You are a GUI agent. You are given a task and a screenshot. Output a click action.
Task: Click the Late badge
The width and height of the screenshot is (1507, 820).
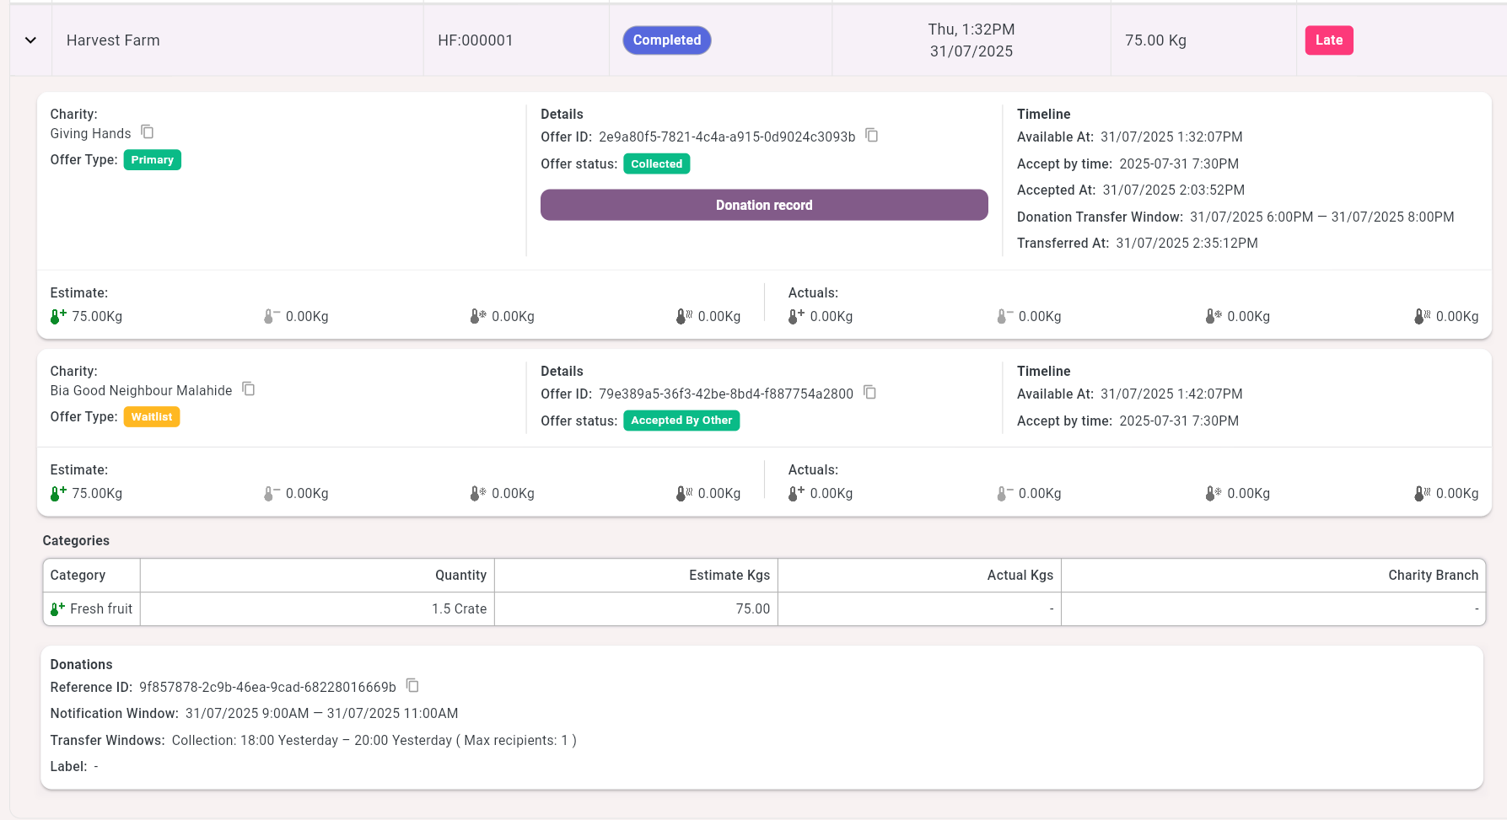click(1328, 40)
